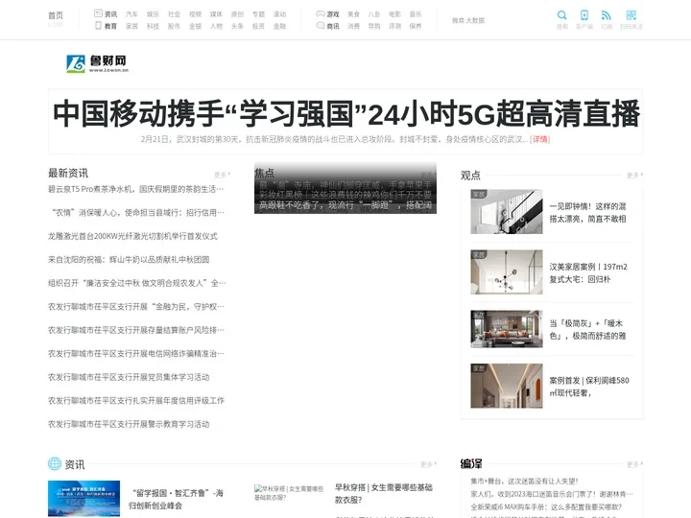Open thumbnail for 留学报国·智汇齐鲁 article
This screenshot has height=518, width=691.
83,498
